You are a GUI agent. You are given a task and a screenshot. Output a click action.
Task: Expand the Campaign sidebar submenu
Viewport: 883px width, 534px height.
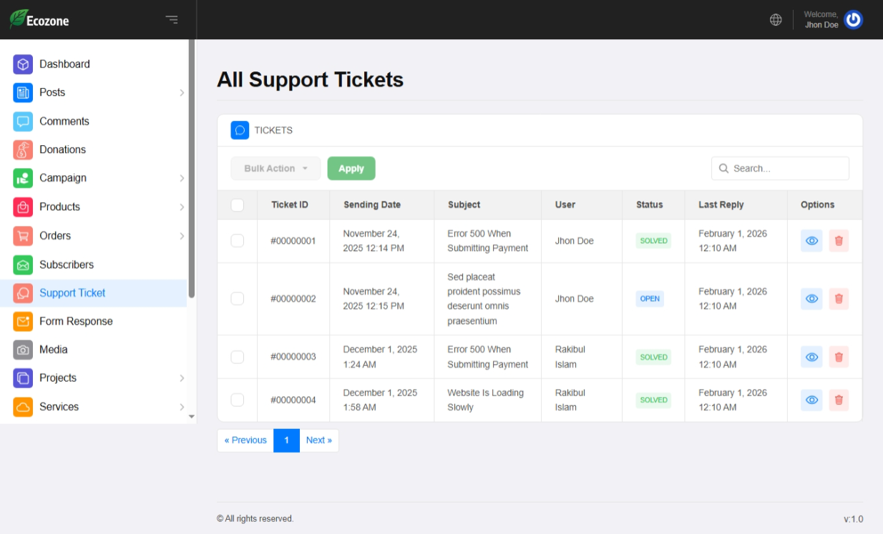181,178
